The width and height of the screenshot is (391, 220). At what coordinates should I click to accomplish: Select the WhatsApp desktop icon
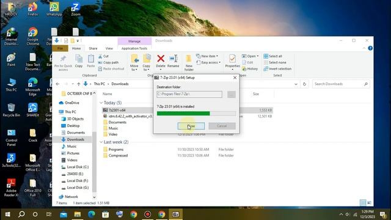(54, 9)
